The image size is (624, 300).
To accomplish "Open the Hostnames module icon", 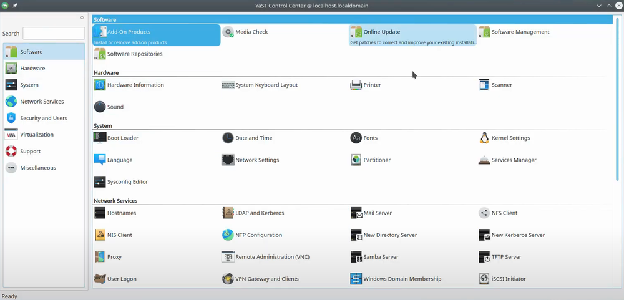I will [x=100, y=213].
